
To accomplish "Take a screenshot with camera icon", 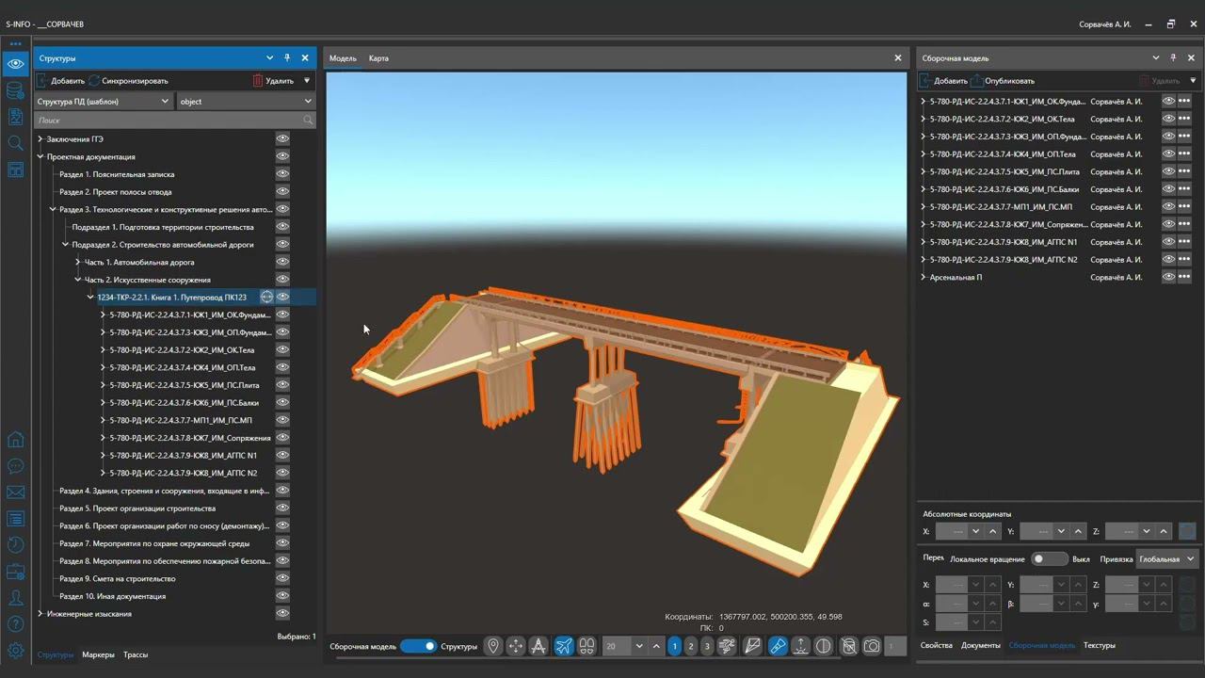I will pyautogui.click(x=872, y=646).
